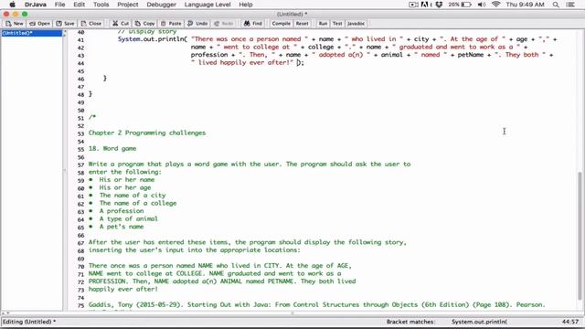
Task: Click the Copy toolbar button
Action: [144, 24]
